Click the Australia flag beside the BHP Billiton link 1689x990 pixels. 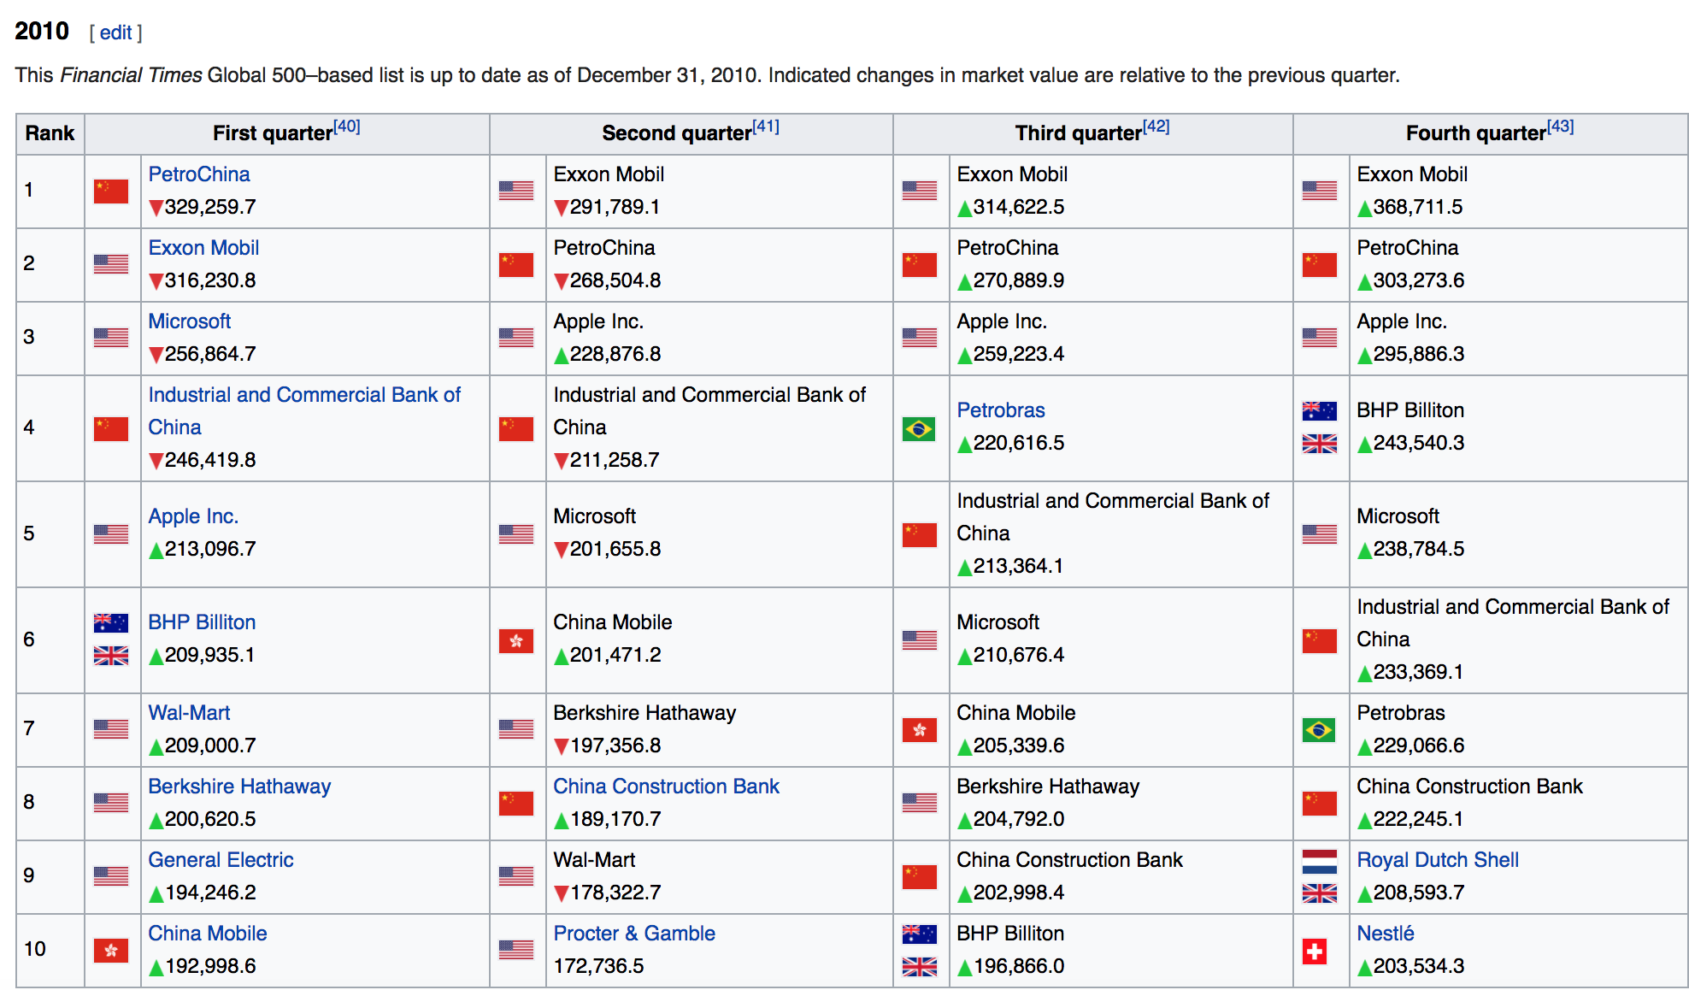(x=110, y=623)
